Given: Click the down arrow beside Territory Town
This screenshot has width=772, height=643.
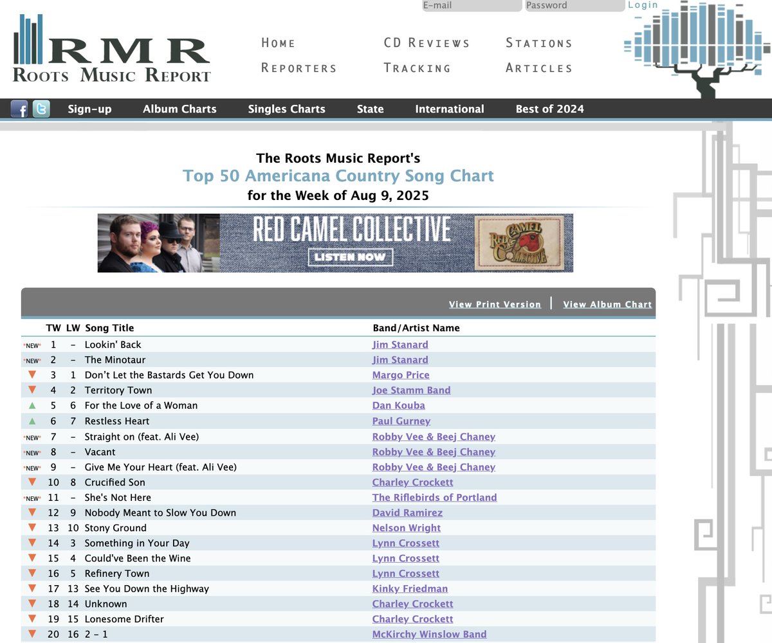Looking at the screenshot, I should pyautogui.click(x=32, y=390).
